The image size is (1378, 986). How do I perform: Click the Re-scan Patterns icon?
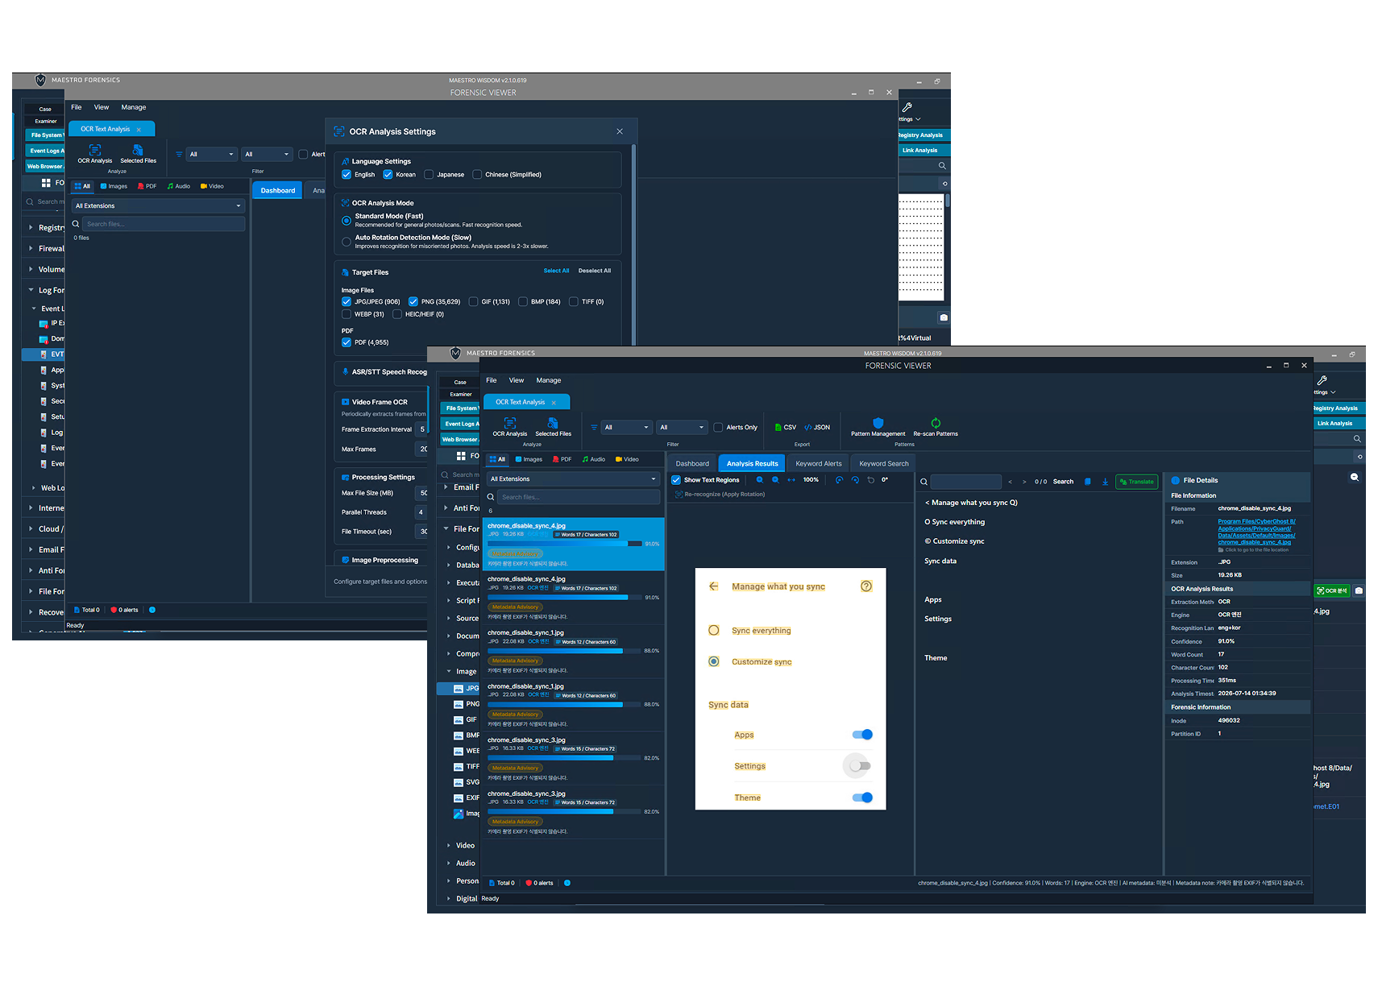pos(936,423)
